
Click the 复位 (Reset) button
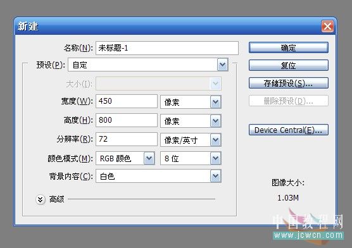(289, 65)
